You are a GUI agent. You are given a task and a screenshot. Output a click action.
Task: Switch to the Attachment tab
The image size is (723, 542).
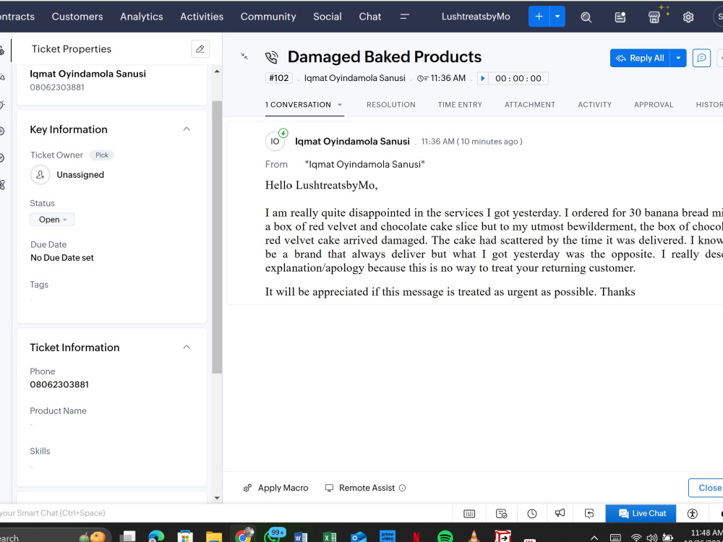click(x=530, y=105)
